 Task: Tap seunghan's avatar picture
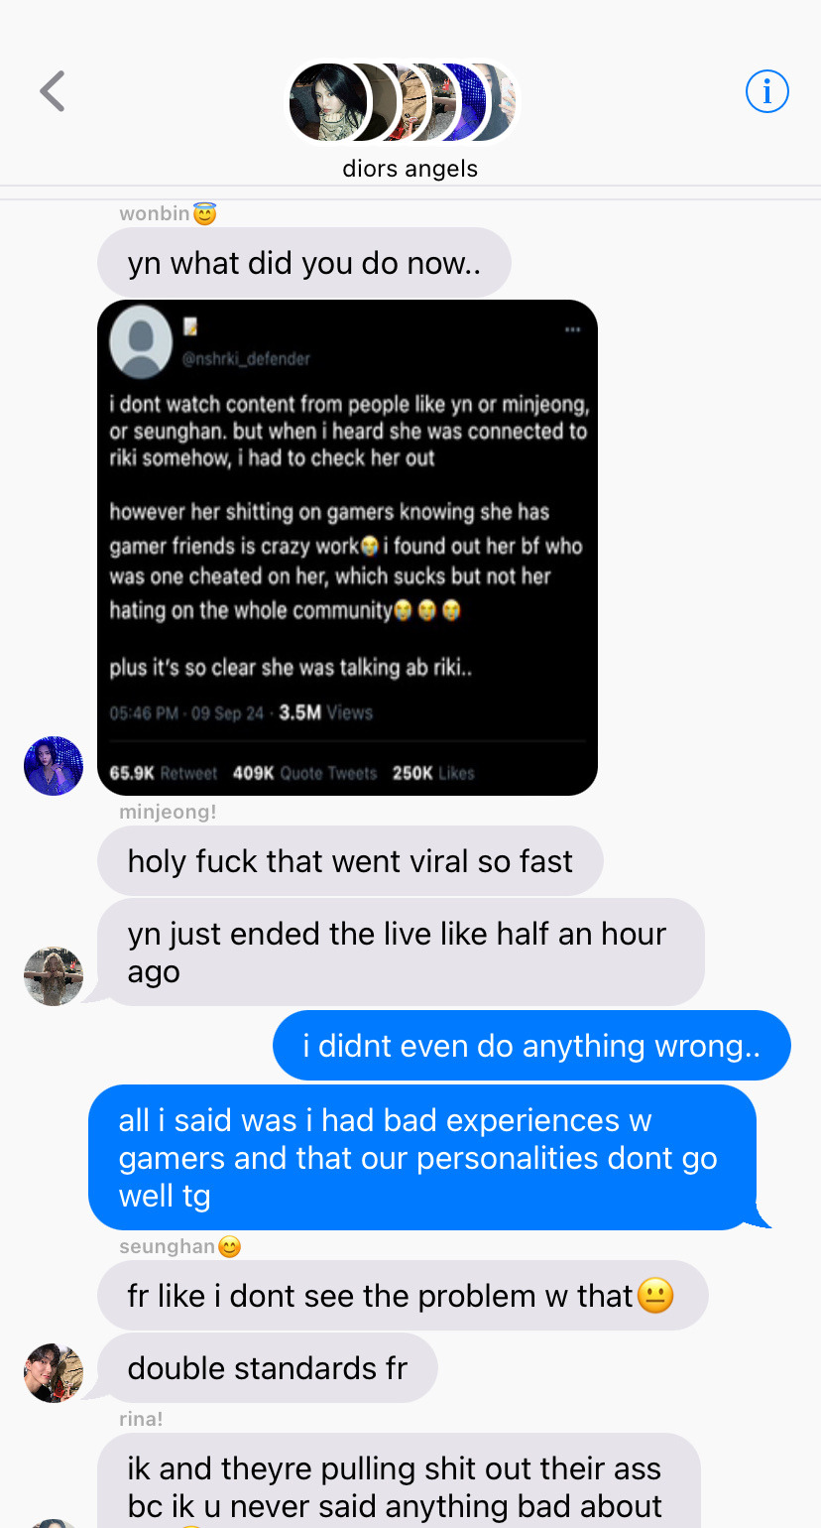54,1373
